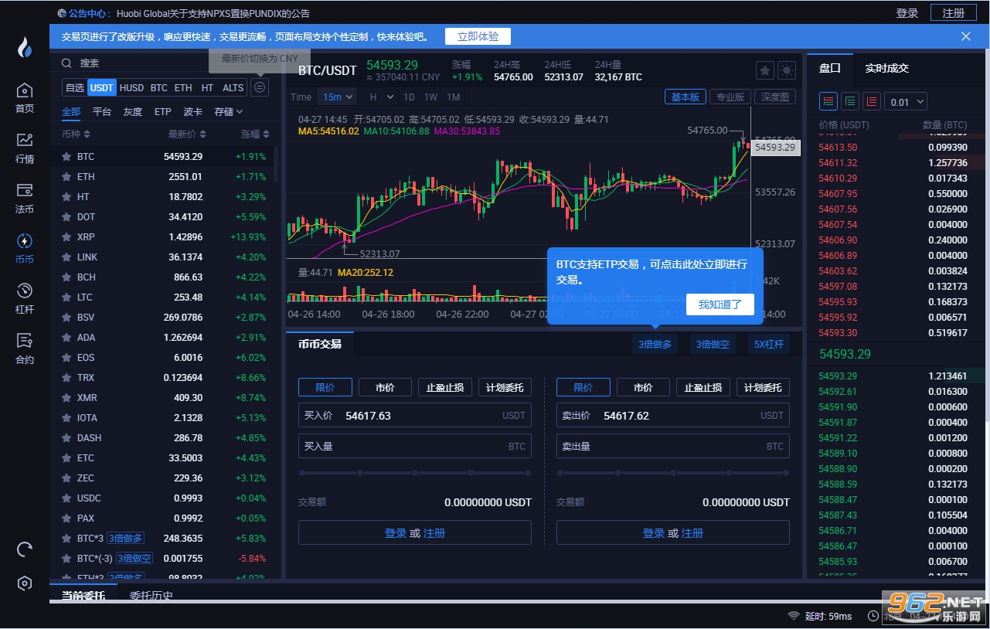
Task: Toggle favorite star for the DASH row
Action: [x=66, y=437]
